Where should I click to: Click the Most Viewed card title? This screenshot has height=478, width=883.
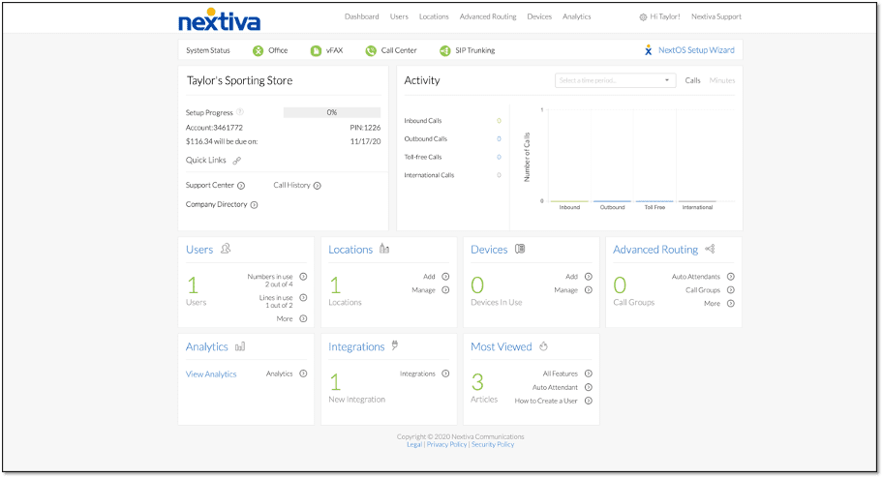502,346
